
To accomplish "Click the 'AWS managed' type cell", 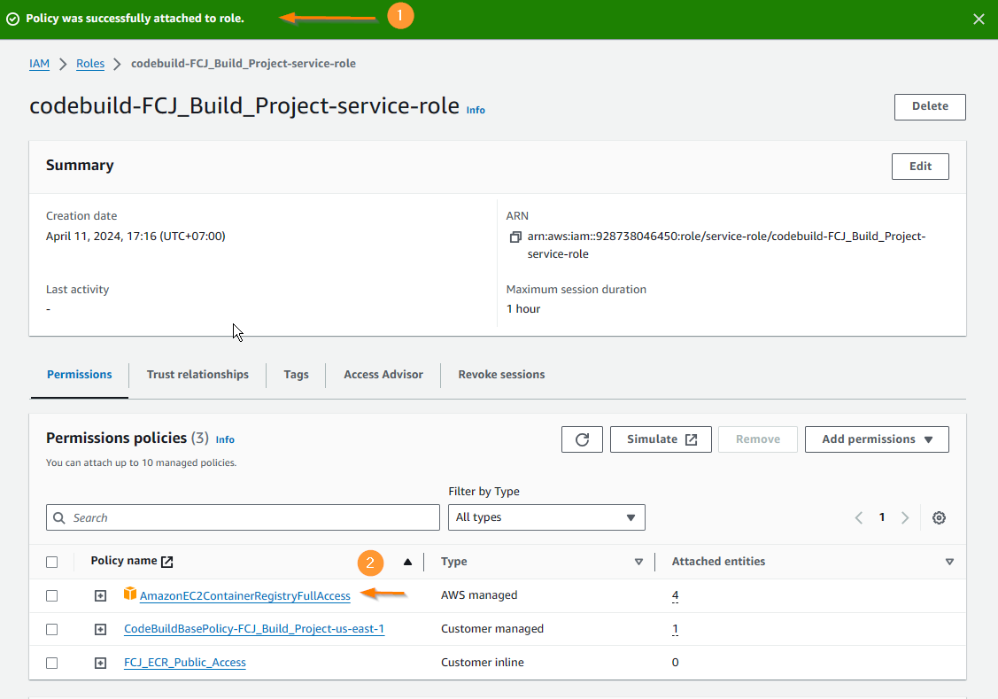I will click(x=479, y=595).
